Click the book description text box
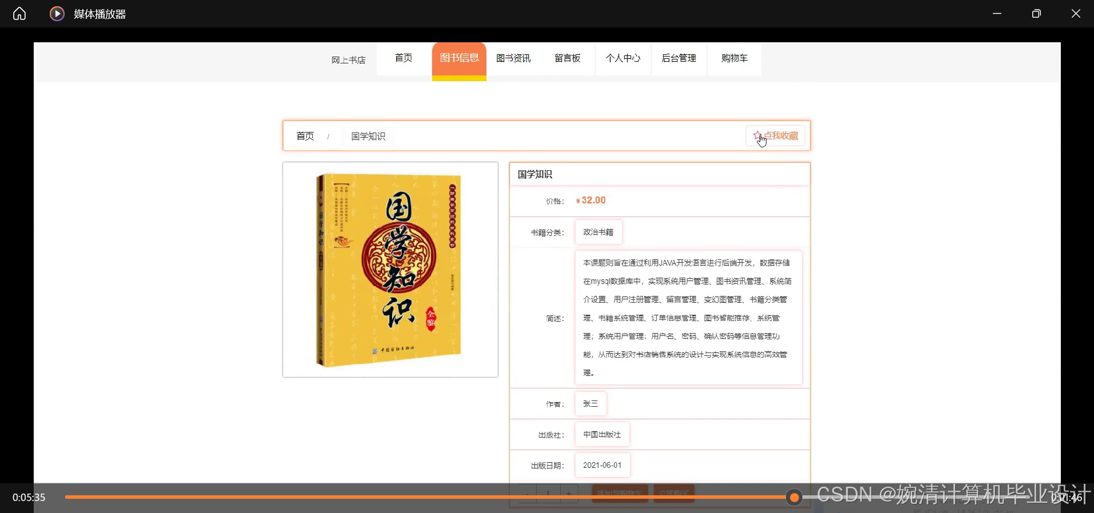1094x513 pixels. point(689,318)
